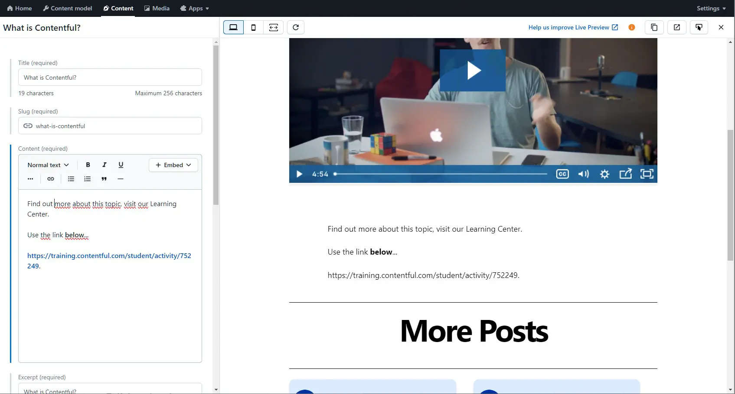Go to the Home menu
735x394 pixels.
tap(20, 8)
